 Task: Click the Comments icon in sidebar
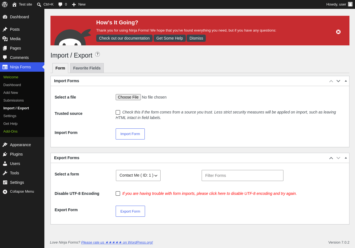[5, 58]
